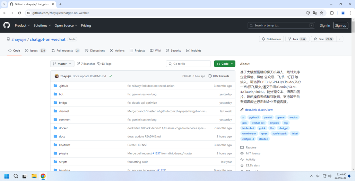View 7 Branches link

coord(86,64)
